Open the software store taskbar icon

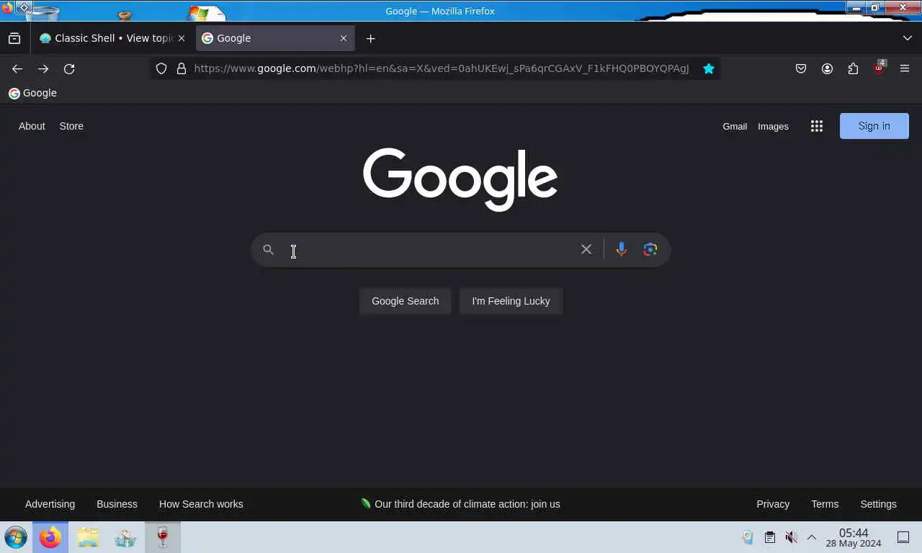click(125, 537)
